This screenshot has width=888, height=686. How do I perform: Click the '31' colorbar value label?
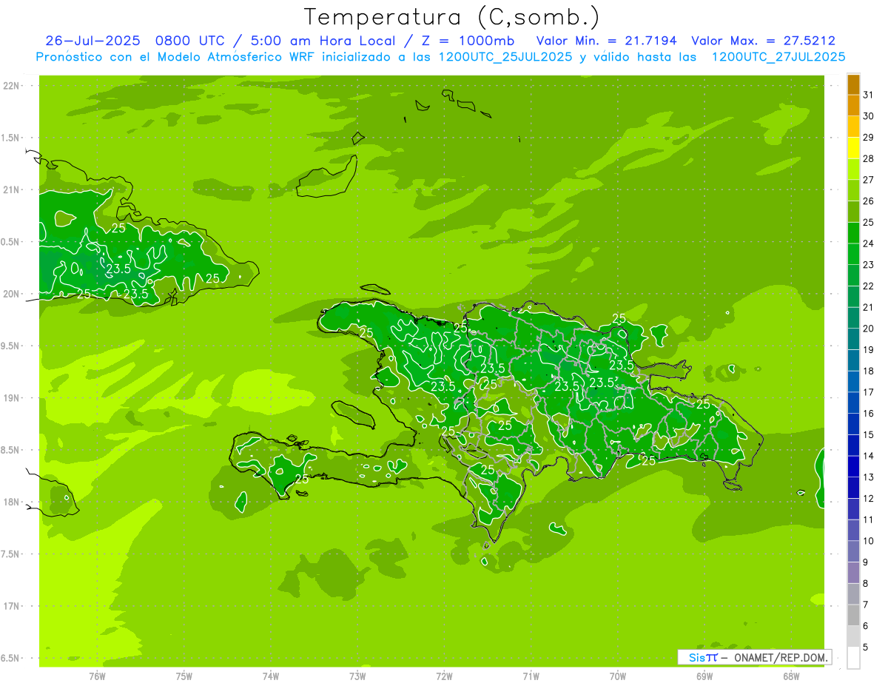[869, 95]
